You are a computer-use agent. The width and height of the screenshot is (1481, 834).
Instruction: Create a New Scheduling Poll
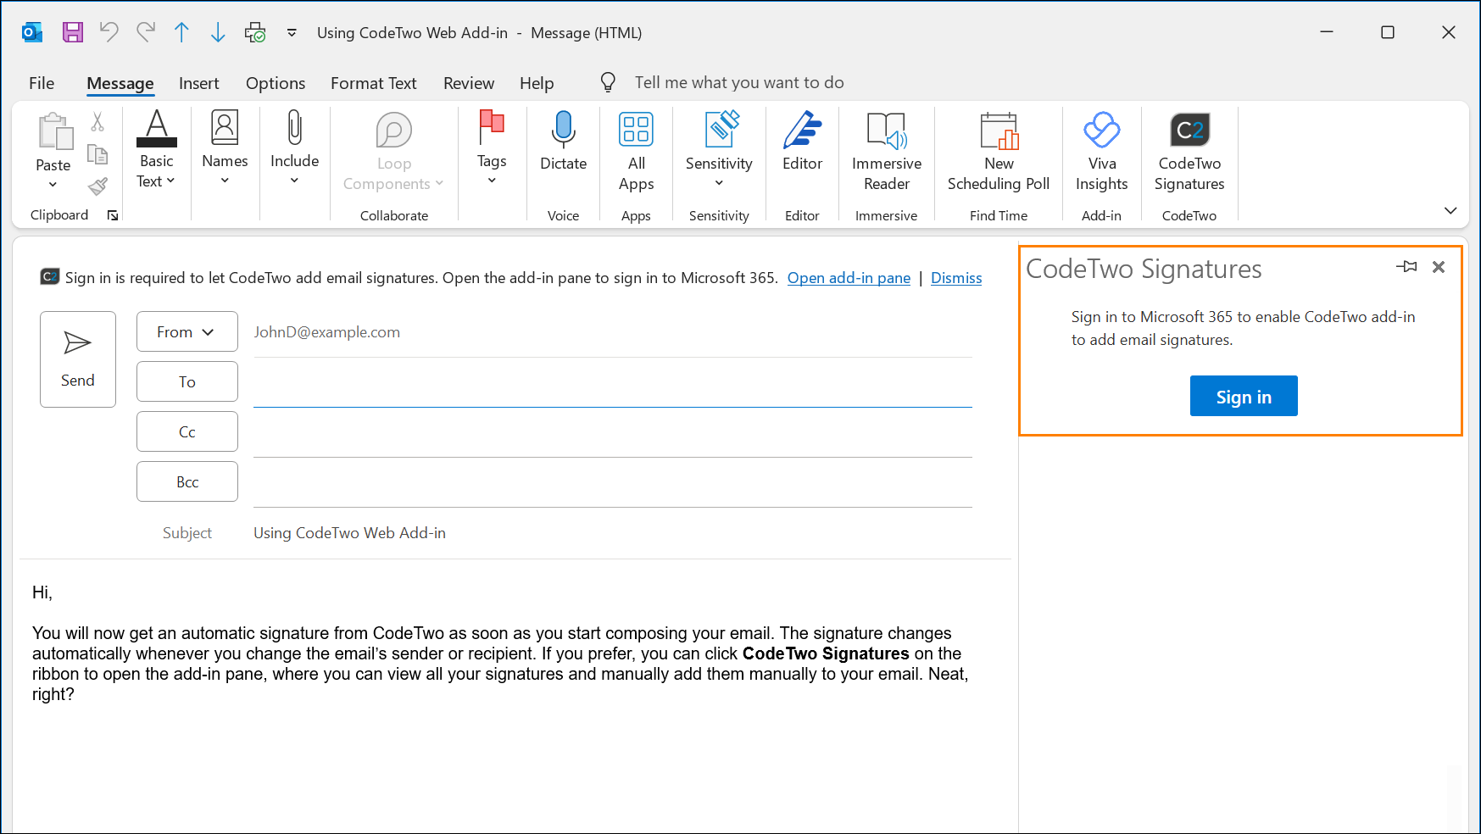[x=999, y=153]
